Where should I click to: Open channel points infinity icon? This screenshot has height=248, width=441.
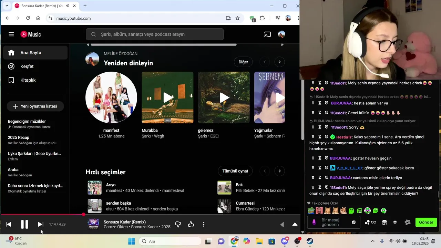pyautogui.click(x=371, y=222)
